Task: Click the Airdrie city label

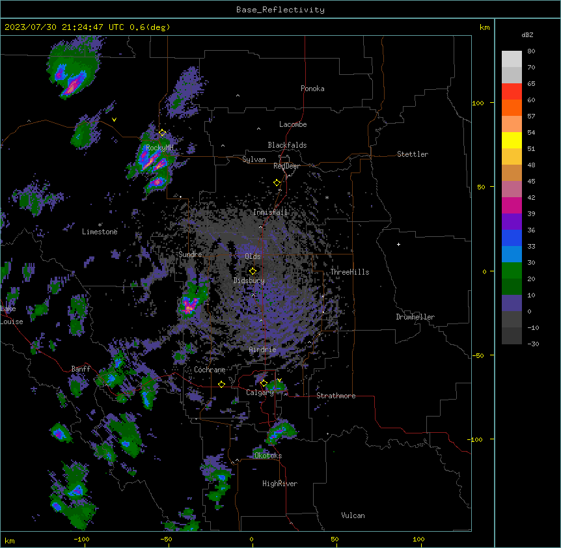Action: (263, 349)
